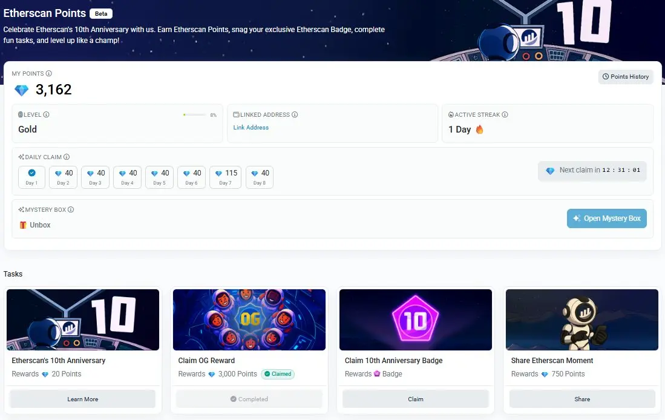Click the Active Streak info icon
The width and height of the screenshot is (665, 420).
point(505,114)
